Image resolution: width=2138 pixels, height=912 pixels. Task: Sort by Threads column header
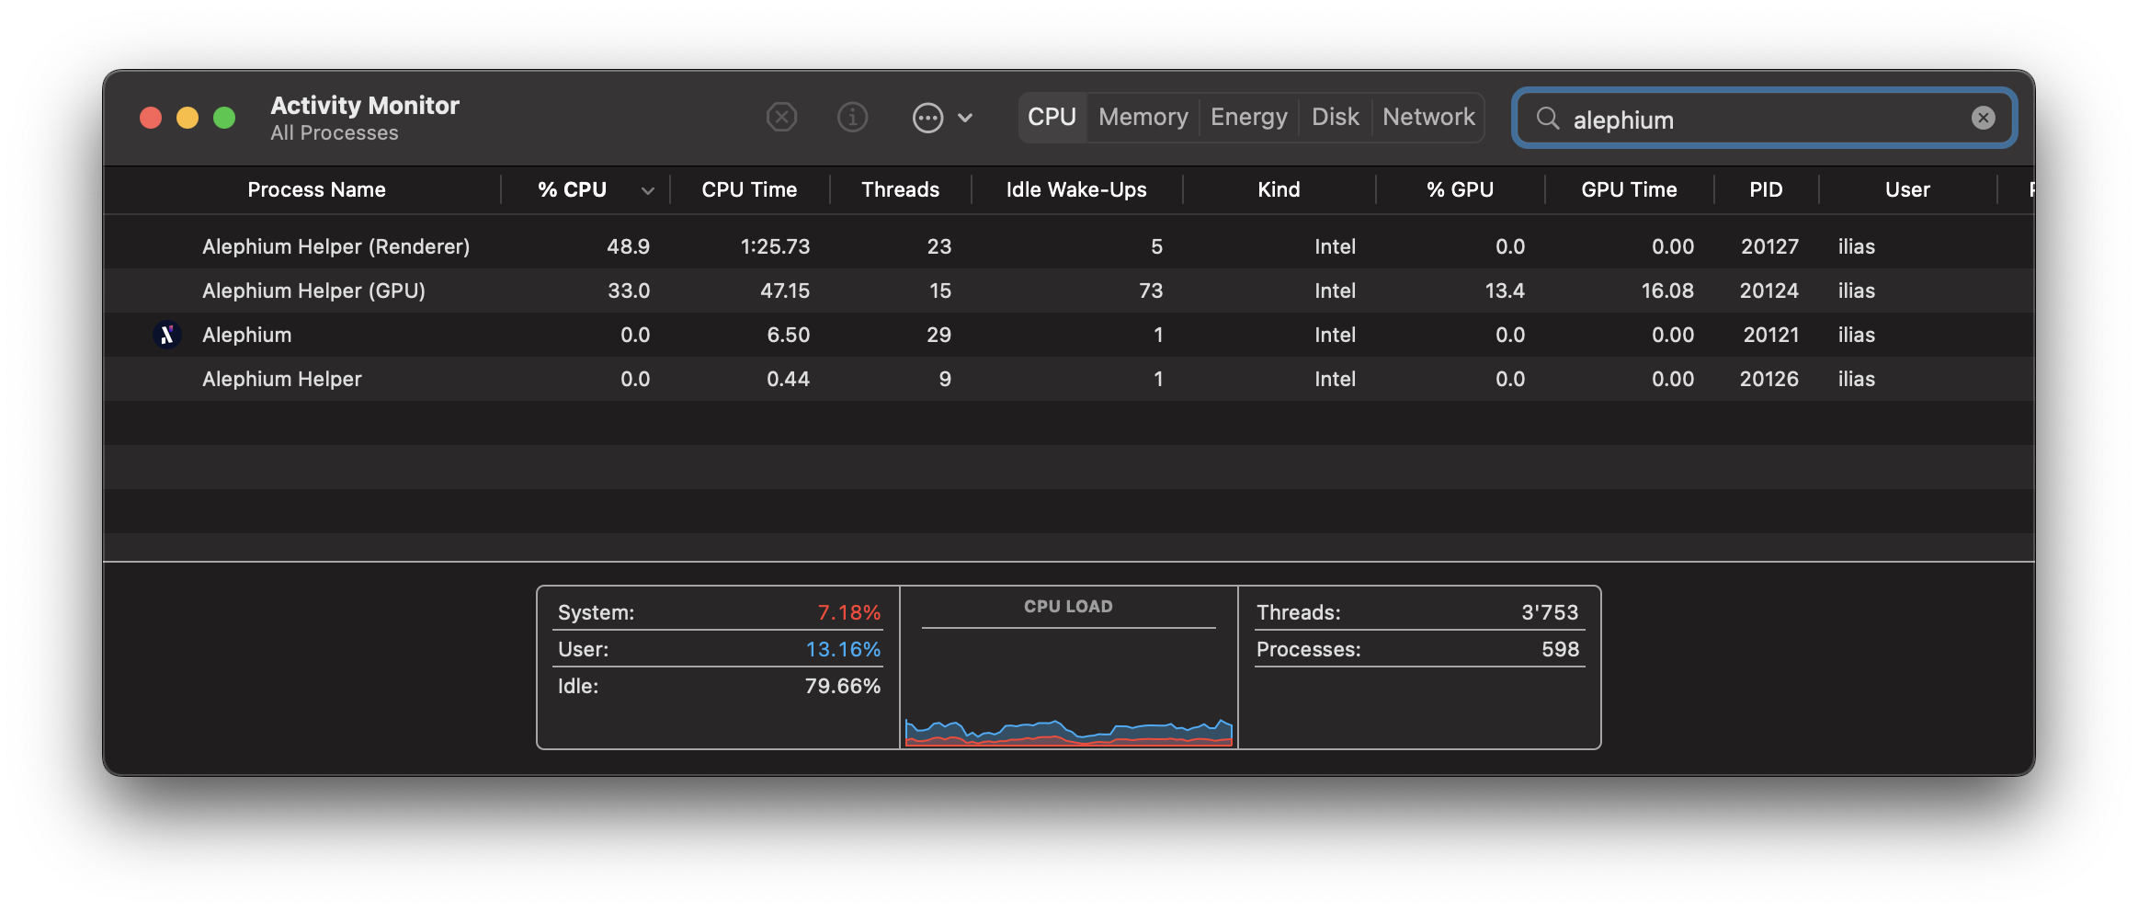900,189
